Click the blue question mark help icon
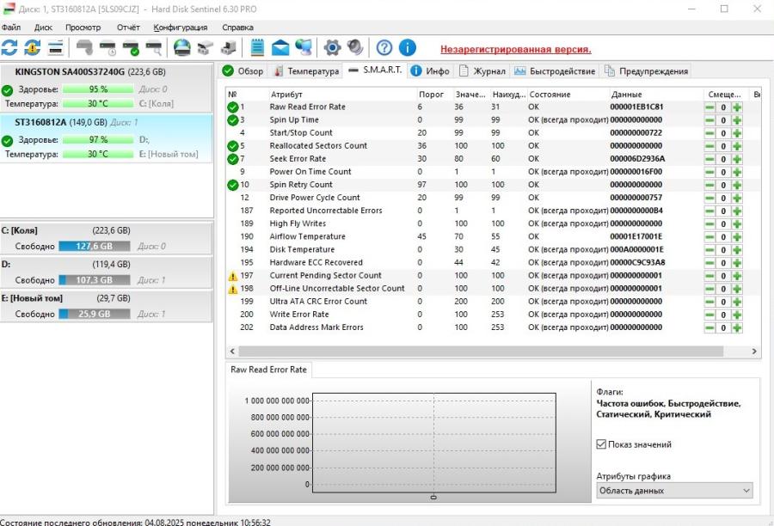This screenshot has width=774, height=526. (384, 47)
